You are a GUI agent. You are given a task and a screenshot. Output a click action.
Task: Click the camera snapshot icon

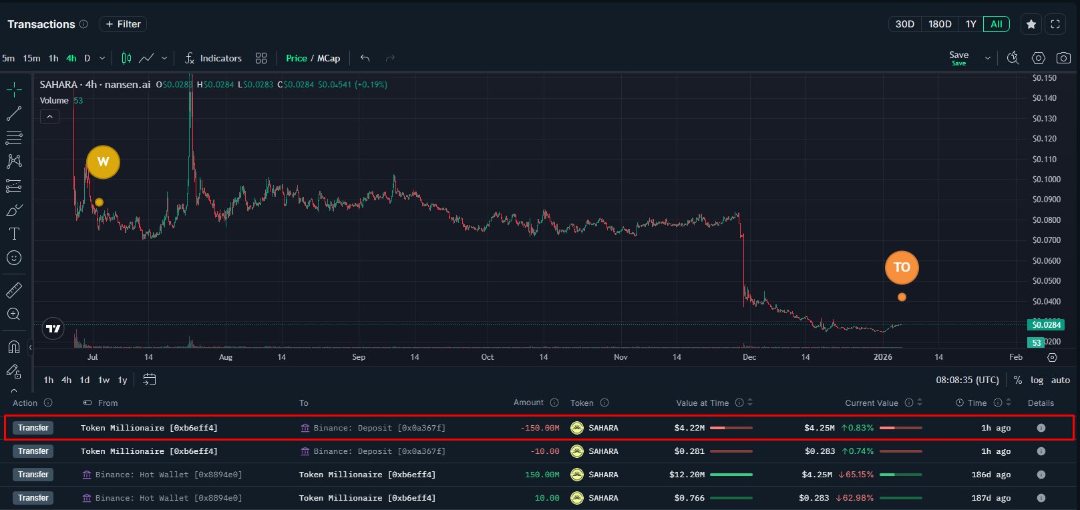(1063, 58)
